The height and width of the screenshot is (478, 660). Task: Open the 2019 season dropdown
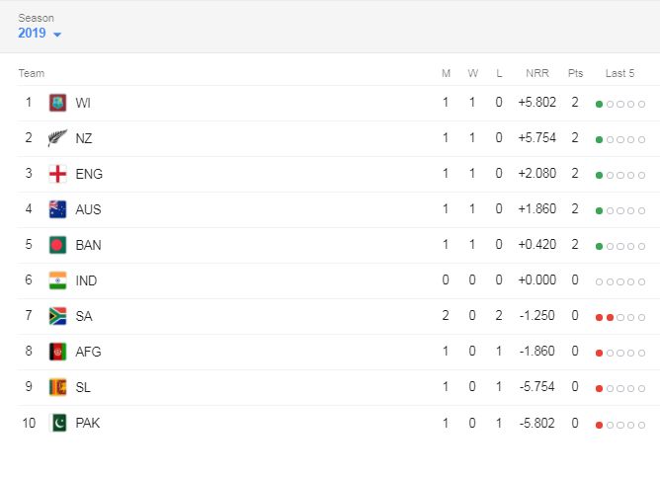tap(40, 34)
